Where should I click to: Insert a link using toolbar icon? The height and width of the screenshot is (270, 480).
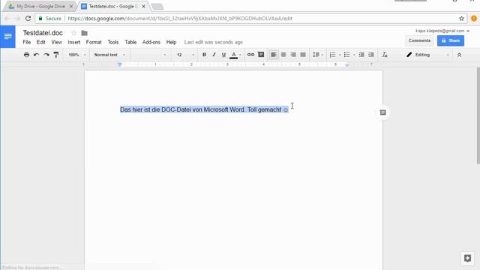250,55
